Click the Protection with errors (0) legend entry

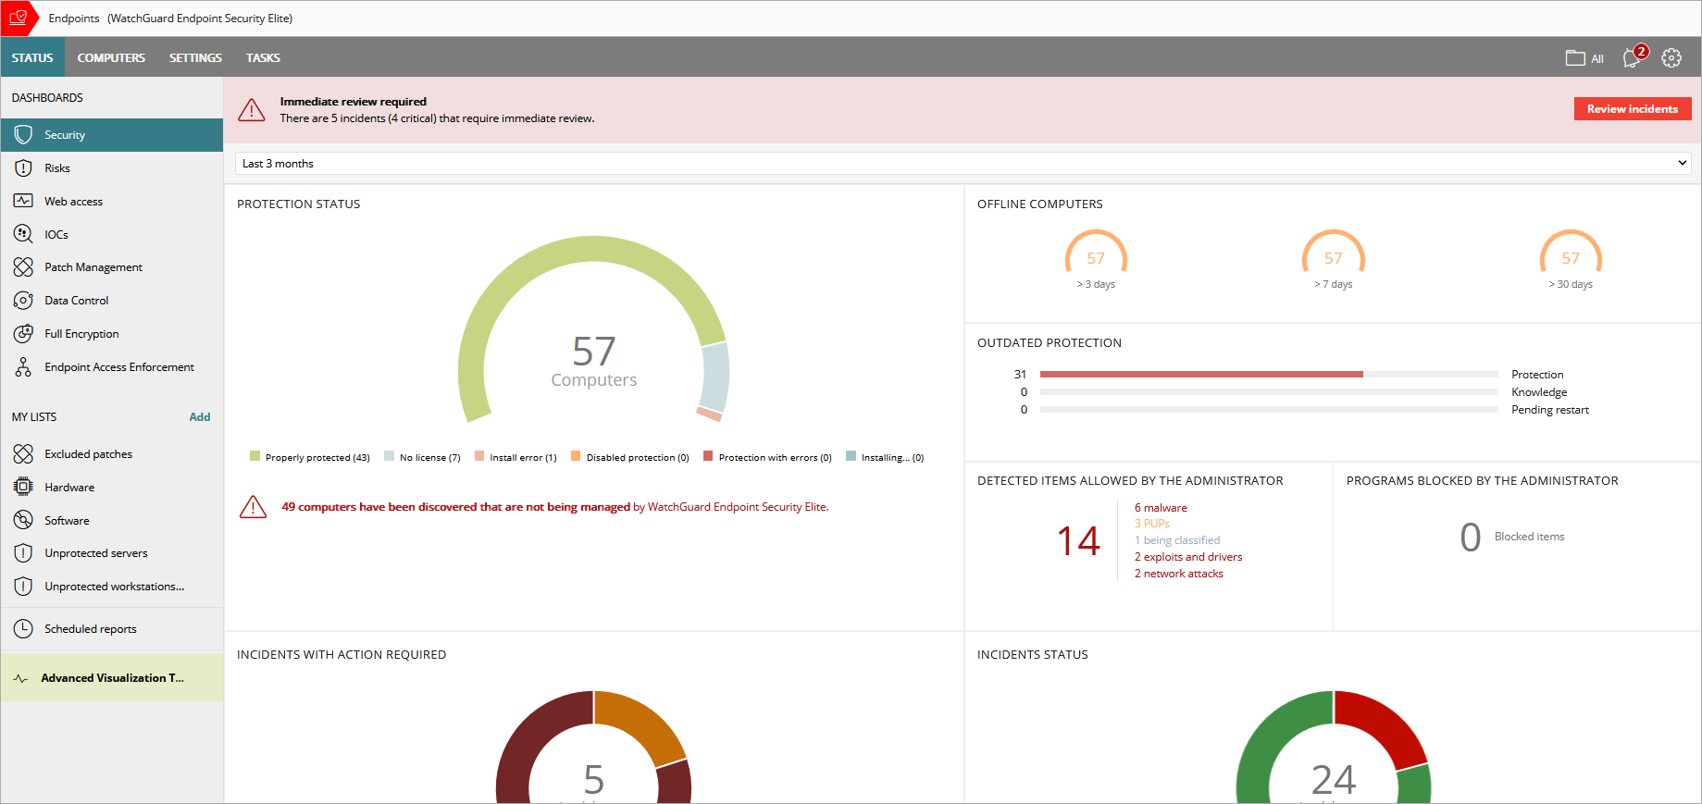click(x=767, y=457)
